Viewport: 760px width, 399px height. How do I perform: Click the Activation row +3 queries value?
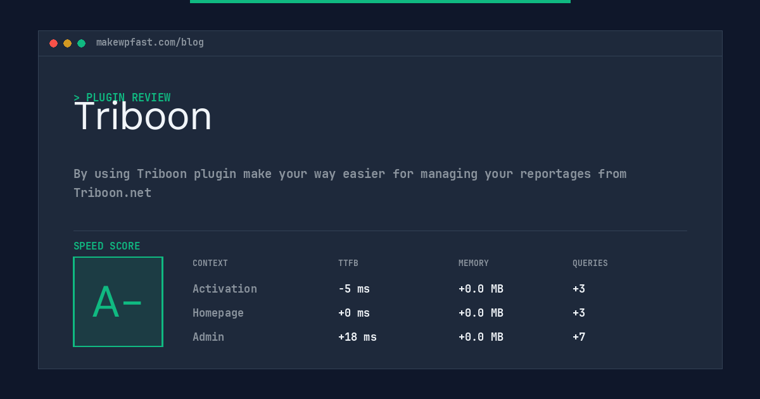579,289
